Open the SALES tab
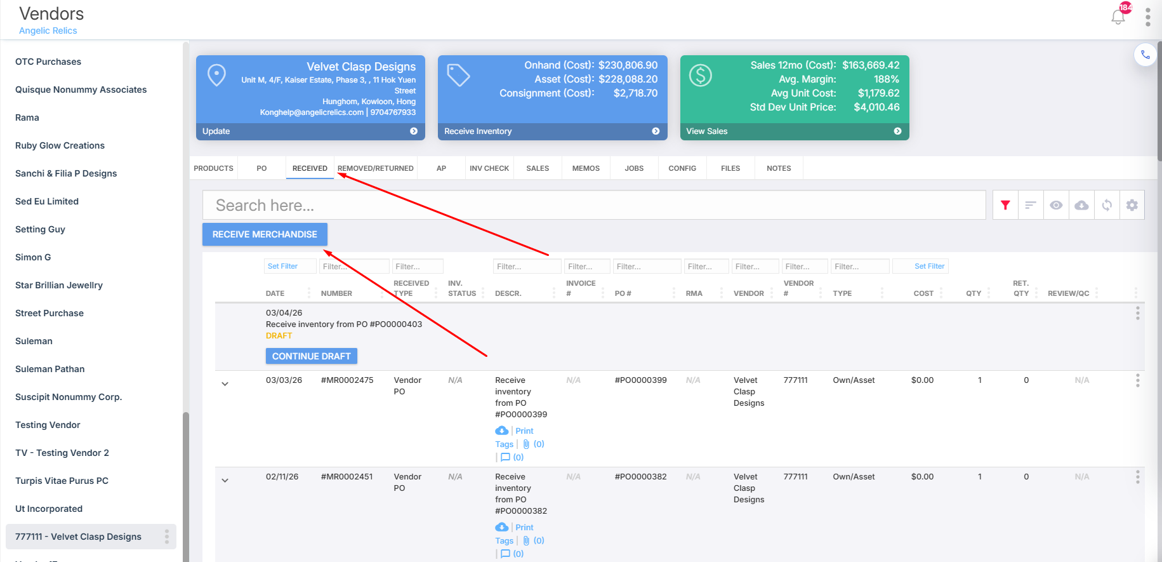1162x562 pixels. 538,168
